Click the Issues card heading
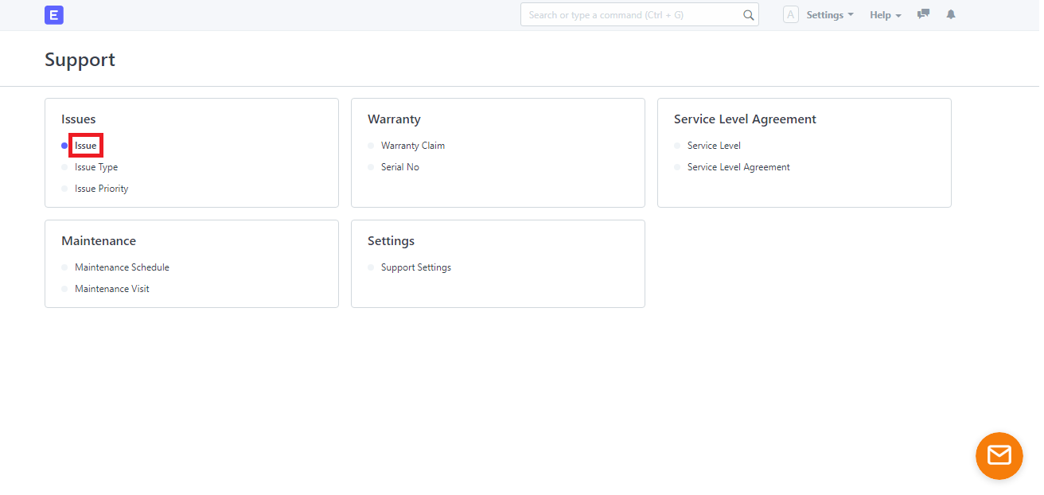1044x495 pixels. pyautogui.click(x=78, y=119)
